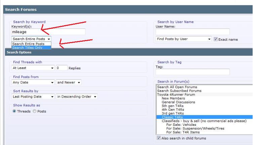The height and width of the screenshot is (145, 257).
Task: Expand the Find Posts by User dropdown
Action: point(183,39)
